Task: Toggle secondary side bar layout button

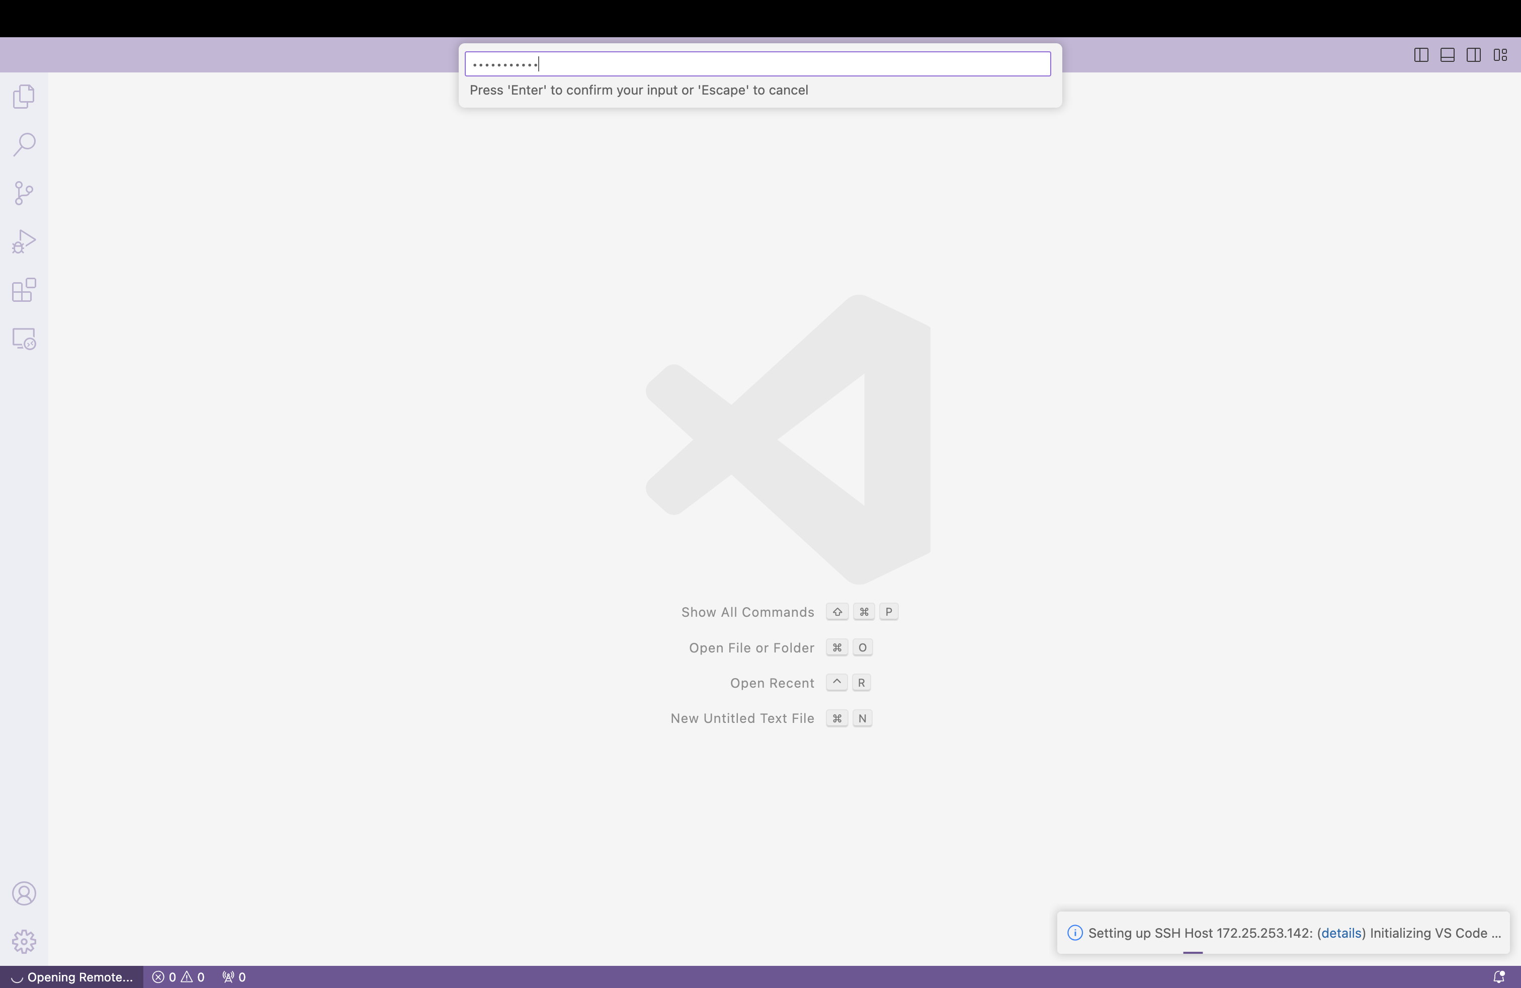Action: (1474, 55)
